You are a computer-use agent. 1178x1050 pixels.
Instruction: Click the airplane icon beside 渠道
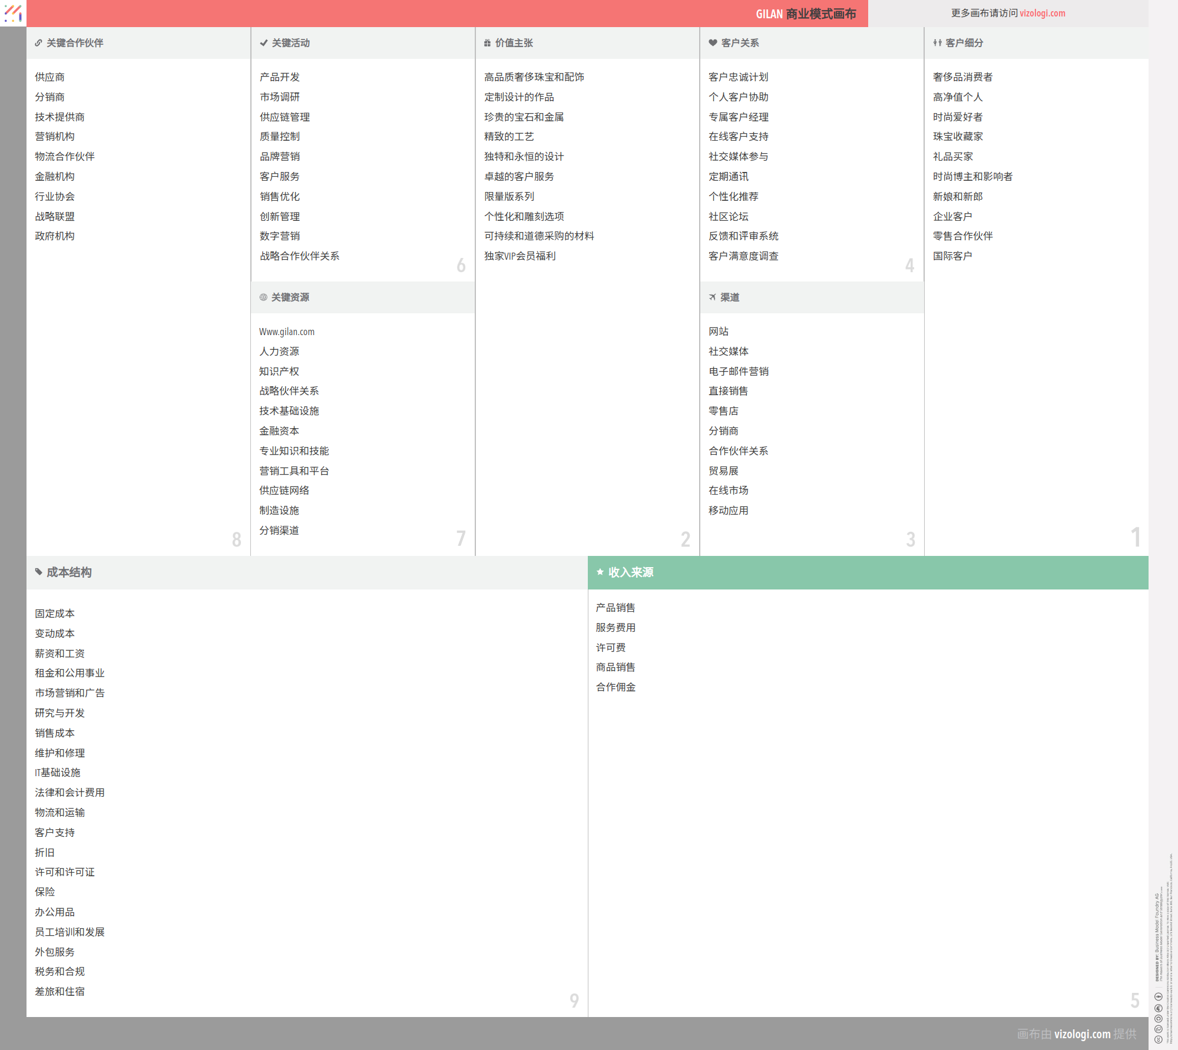click(713, 297)
